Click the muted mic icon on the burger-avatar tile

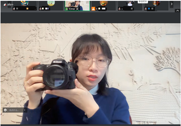[96, 9]
